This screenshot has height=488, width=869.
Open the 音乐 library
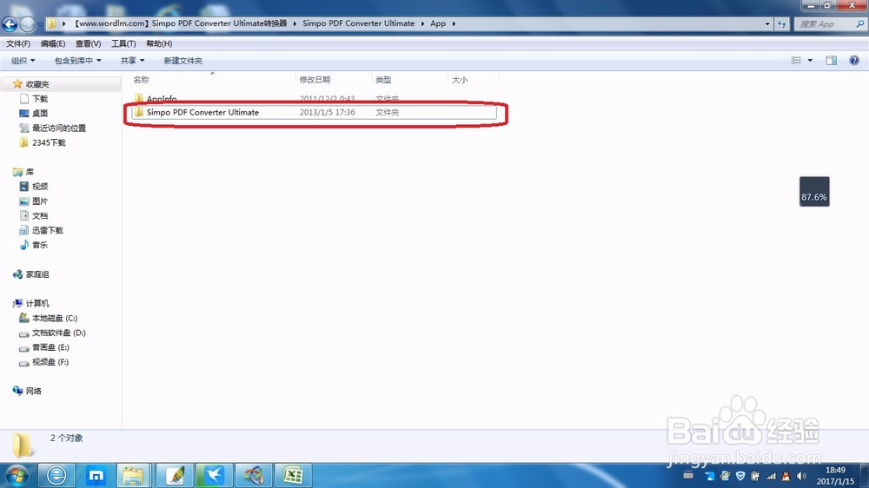pos(40,245)
